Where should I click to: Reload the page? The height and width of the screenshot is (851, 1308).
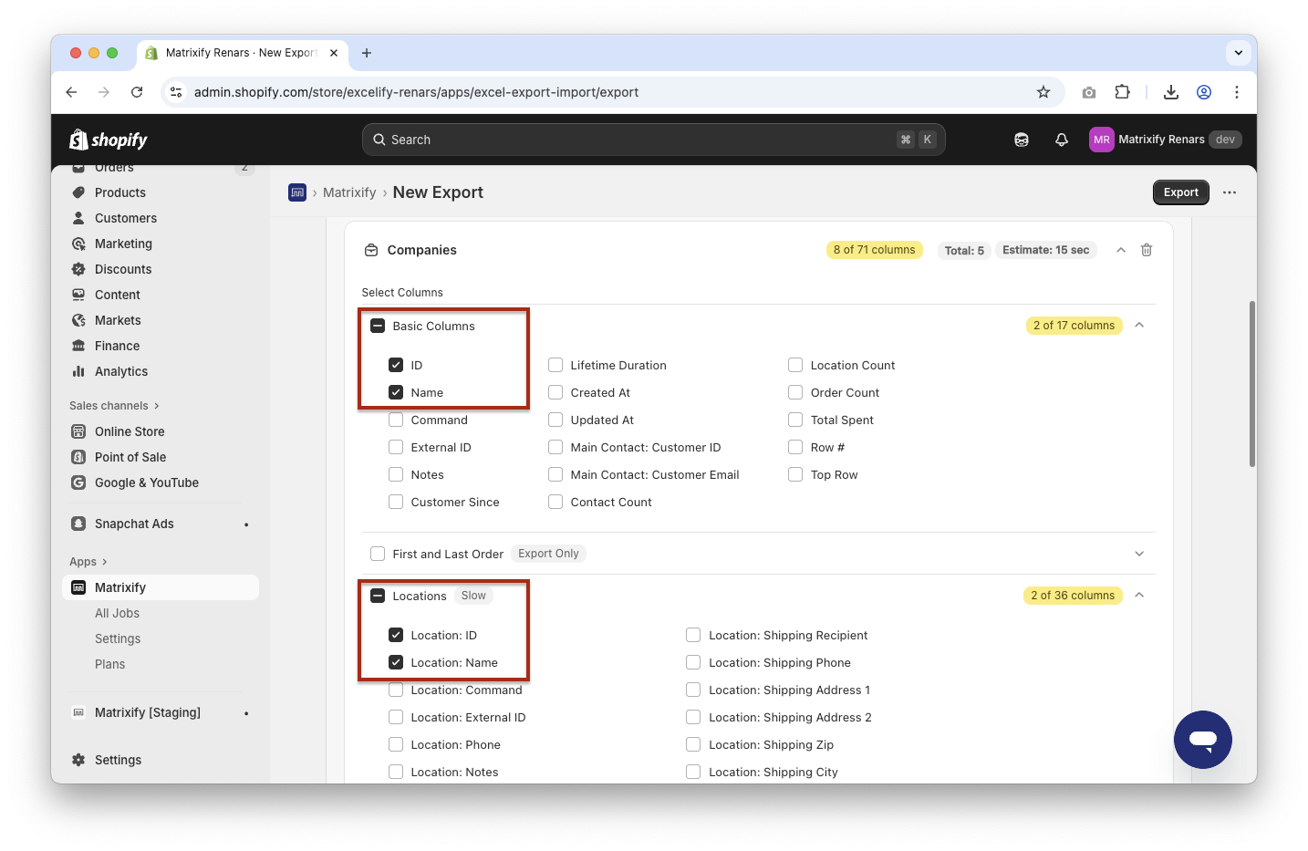tap(137, 92)
